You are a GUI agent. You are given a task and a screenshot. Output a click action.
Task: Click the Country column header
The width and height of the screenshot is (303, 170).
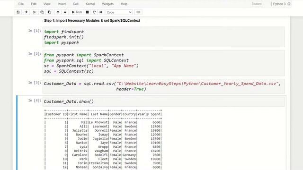tap(129, 114)
